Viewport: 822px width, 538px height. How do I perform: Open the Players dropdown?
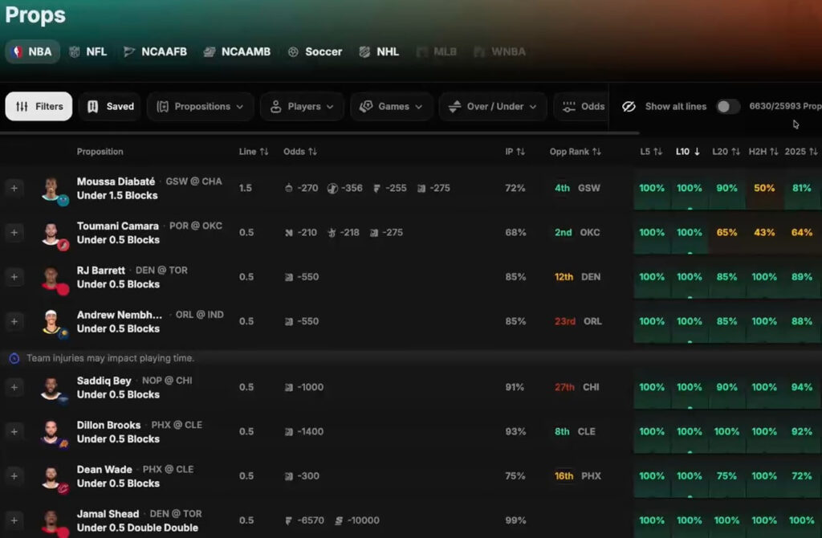click(x=302, y=106)
